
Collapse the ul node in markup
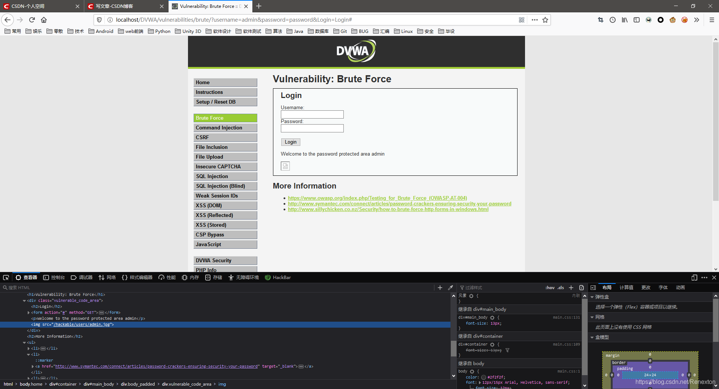pos(24,343)
